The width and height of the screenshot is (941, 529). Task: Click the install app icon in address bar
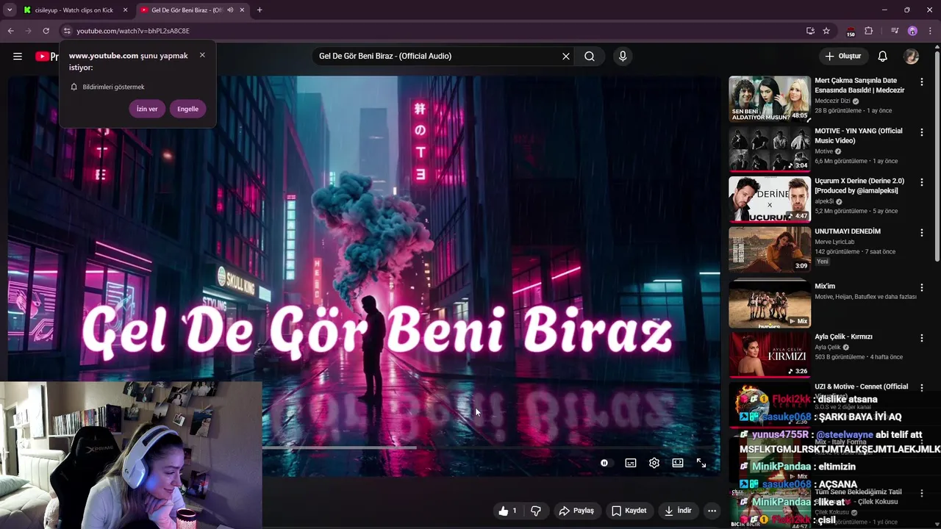[x=810, y=31]
